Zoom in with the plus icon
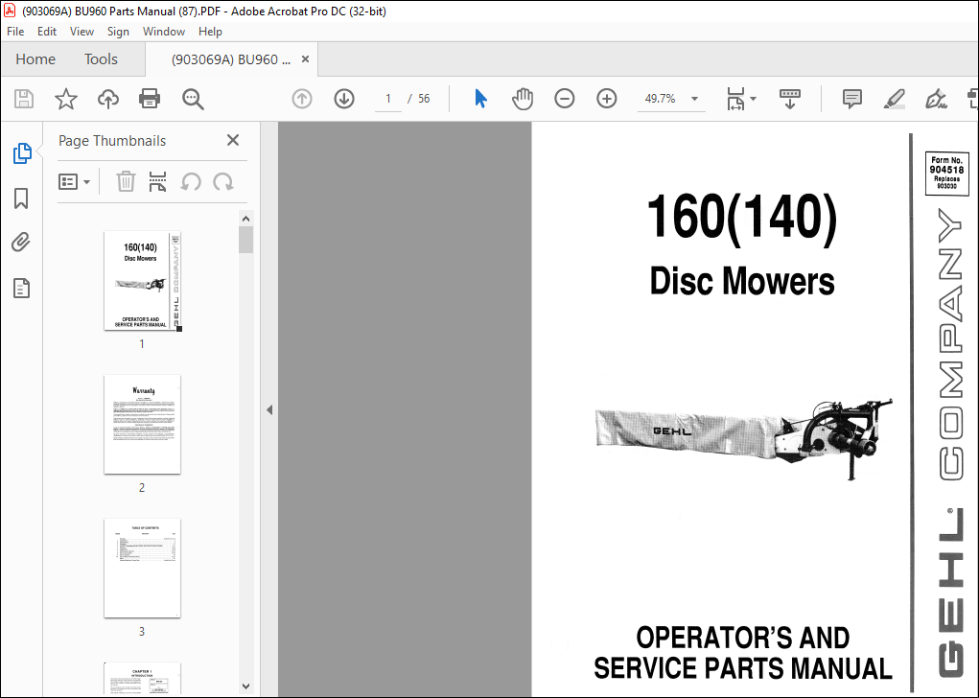979x698 pixels. pos(606,99)
